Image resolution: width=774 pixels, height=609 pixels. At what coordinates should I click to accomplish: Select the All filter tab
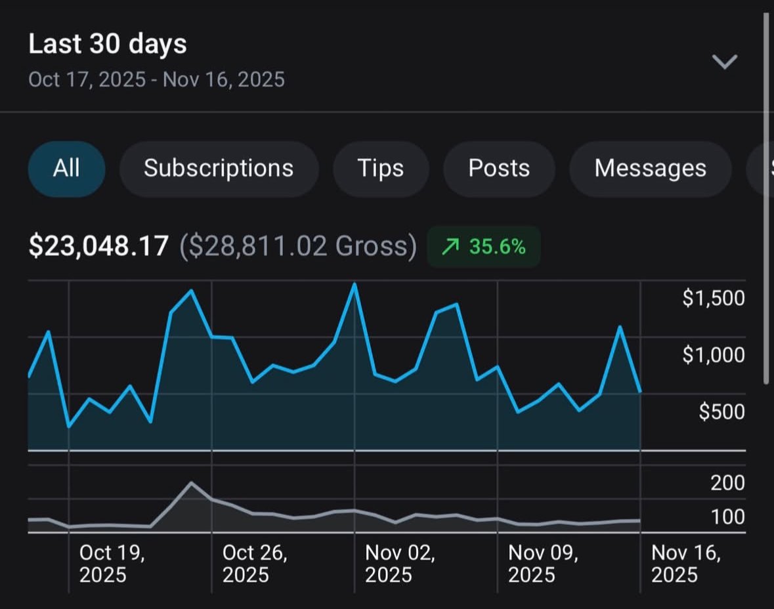(66, 169)
